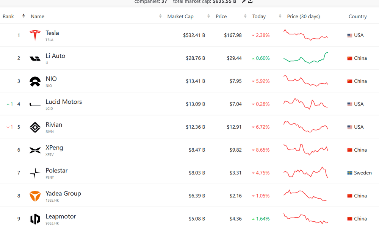Click the China flag in NIO row
379x227 pixels.
pyautogui.click(x=350, y=81)
